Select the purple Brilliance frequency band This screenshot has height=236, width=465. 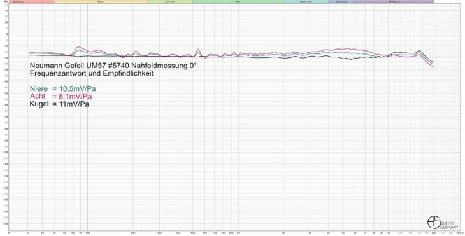click(x=394, y=1)
